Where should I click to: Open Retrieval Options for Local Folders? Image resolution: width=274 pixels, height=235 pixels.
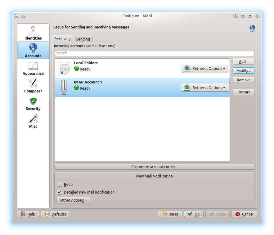[205, 68]
